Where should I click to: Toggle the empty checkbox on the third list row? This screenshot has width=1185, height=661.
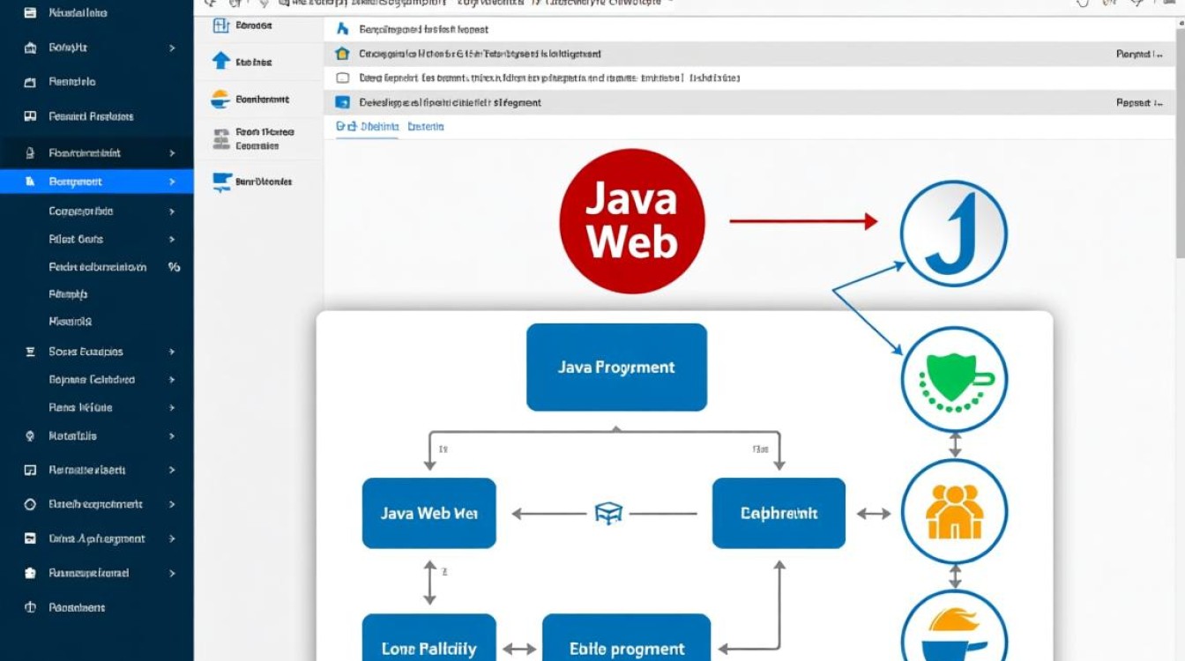[341, 78]
